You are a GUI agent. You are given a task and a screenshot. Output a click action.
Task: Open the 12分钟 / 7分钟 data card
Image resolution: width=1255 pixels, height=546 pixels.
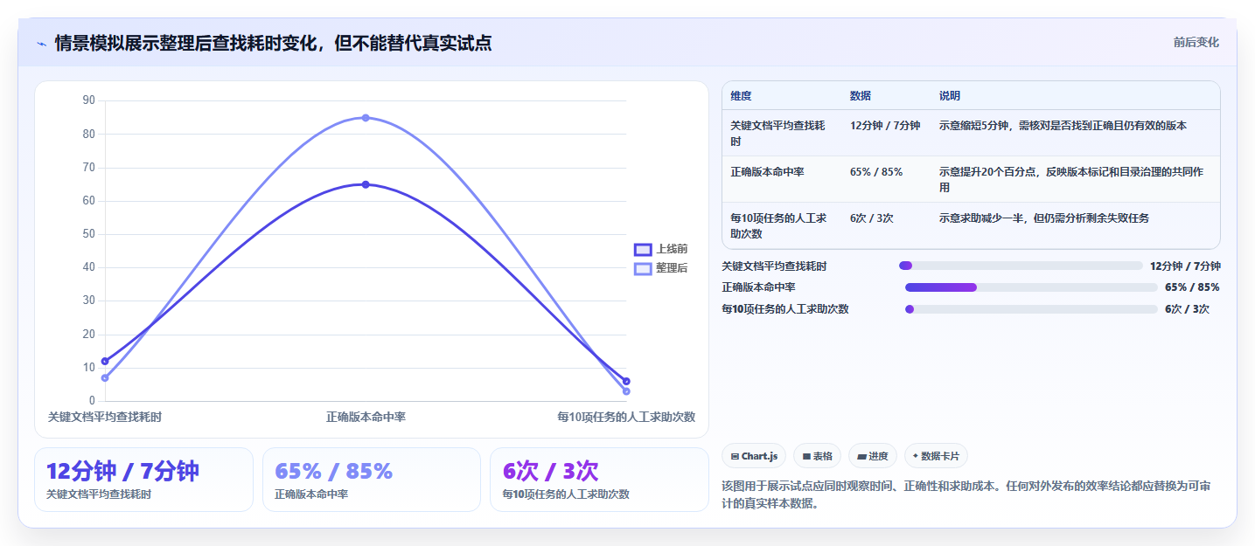pos(143,480)
